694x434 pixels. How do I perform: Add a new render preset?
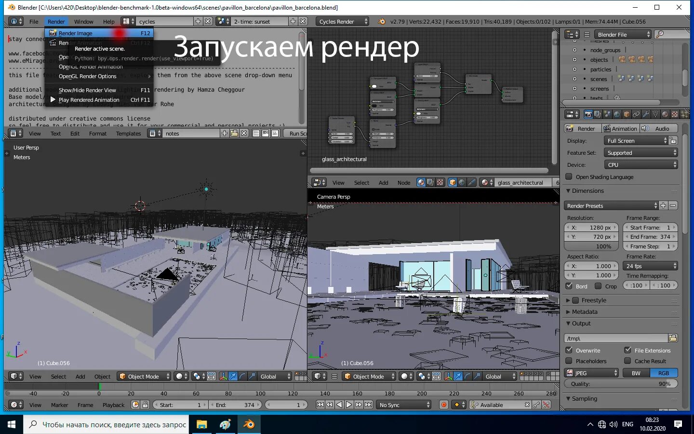663,205
